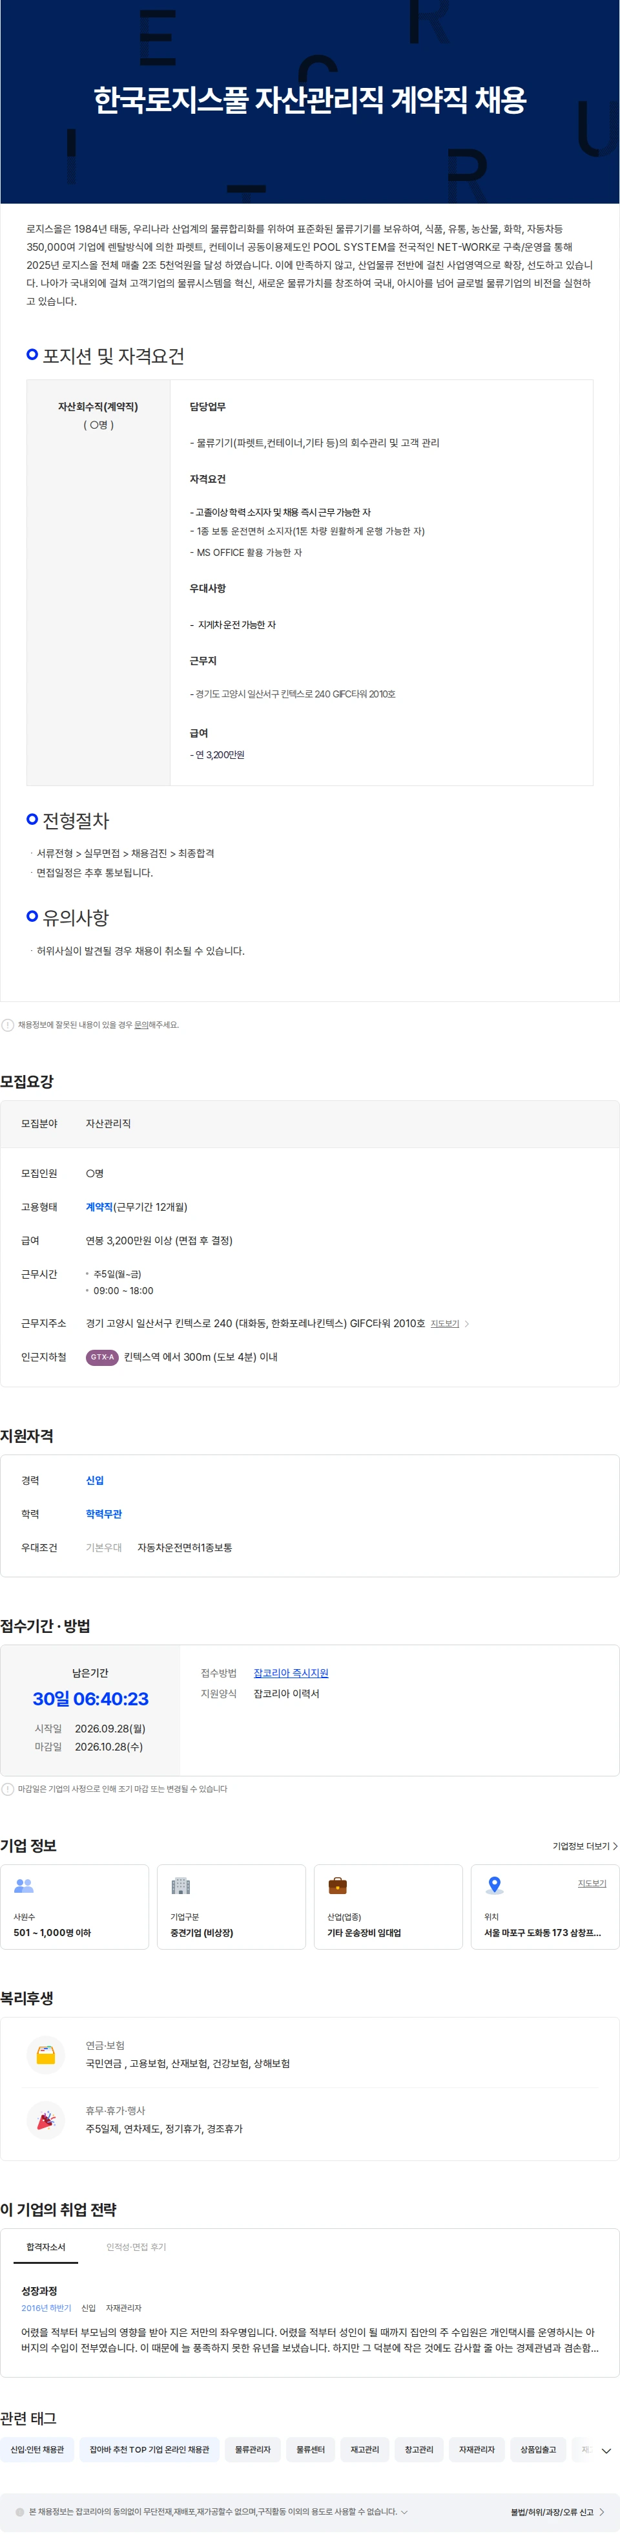Screen dimensions: 620x2536
Task: Click the 불법/허위/과장/오류 신고 link
Action: [x=552, y=2512]
